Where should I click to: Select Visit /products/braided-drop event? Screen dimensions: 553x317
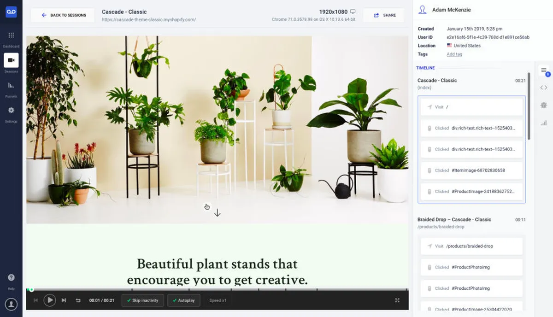[x=471, y=246]
